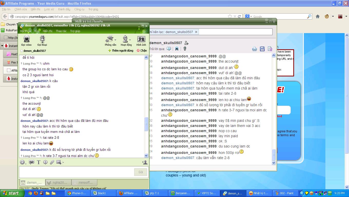Send the message with Gửi button

pyautogui.click(x=141, y=172)
